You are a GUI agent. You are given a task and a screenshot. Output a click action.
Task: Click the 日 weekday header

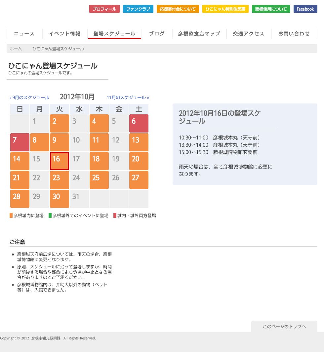click(x=20, y=109)
